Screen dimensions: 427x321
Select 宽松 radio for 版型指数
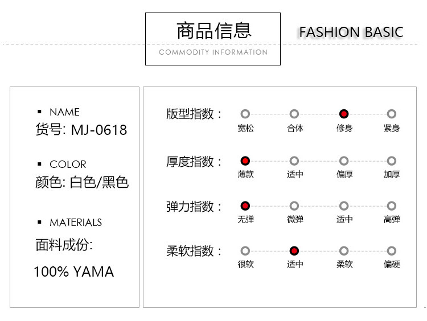click(245, 114)
